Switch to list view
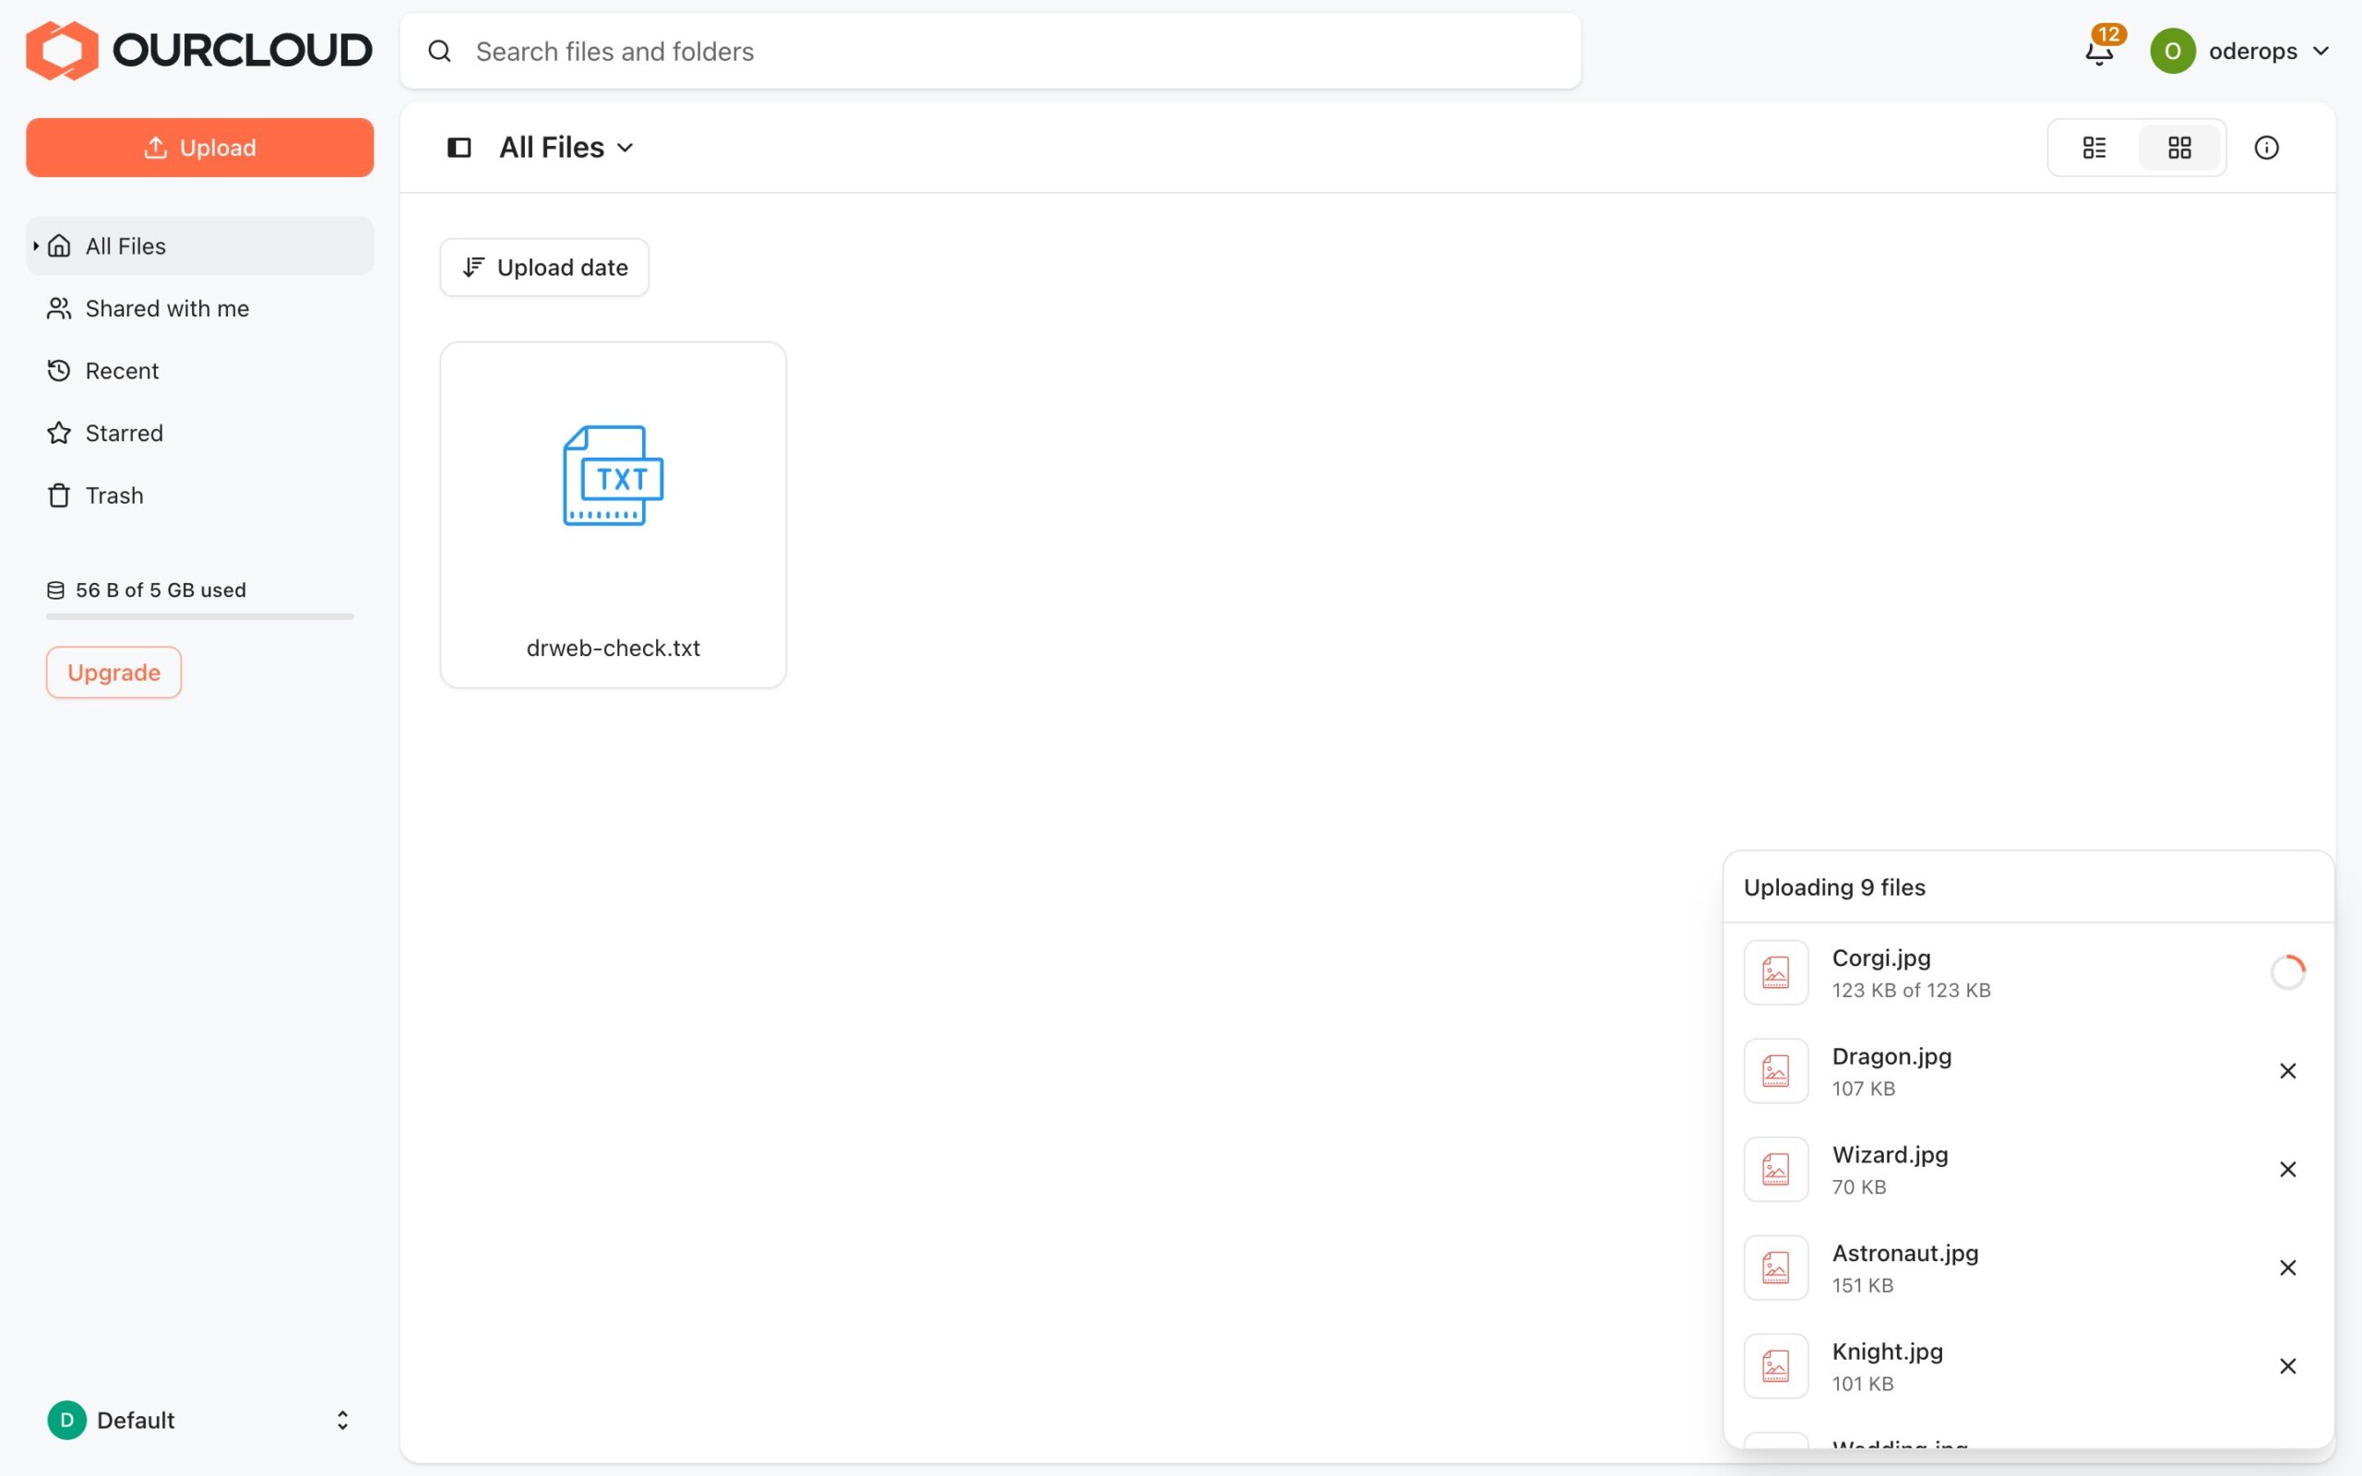 tap(2094, 148)
